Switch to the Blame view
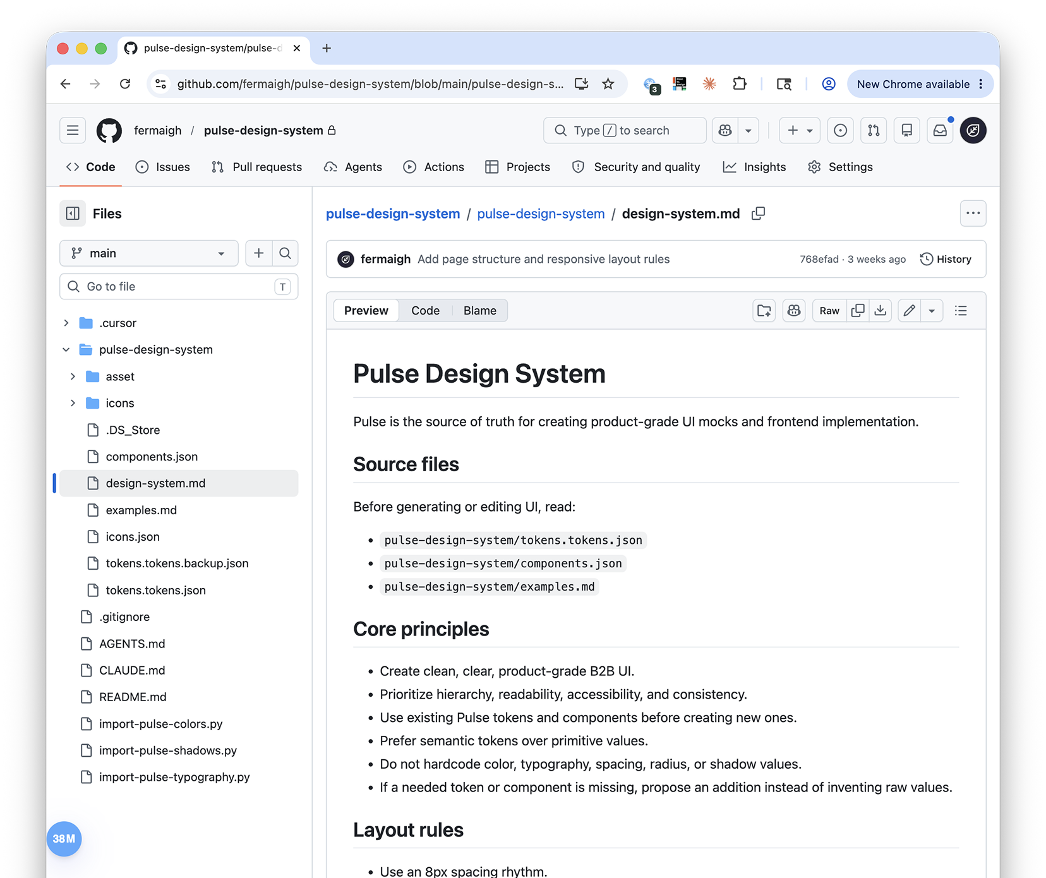Viewport: 1046px width, 878px height. pyautogui.click(x=480, y=311)
